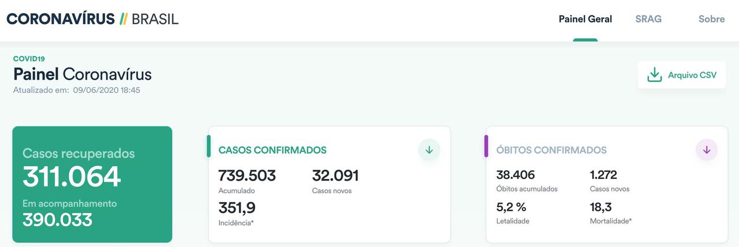Open the Painel Geral tab
The image size is (739, 247).
point(585,19)
